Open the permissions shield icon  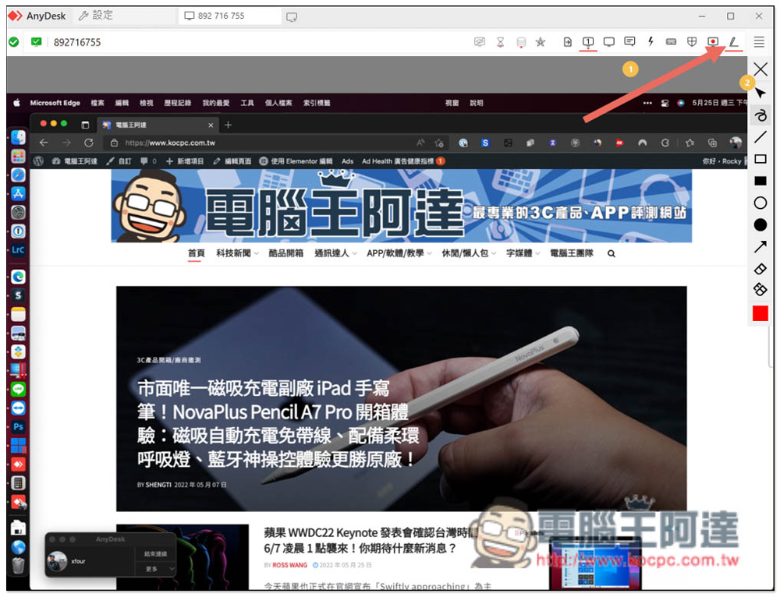(x=692, y=42)
